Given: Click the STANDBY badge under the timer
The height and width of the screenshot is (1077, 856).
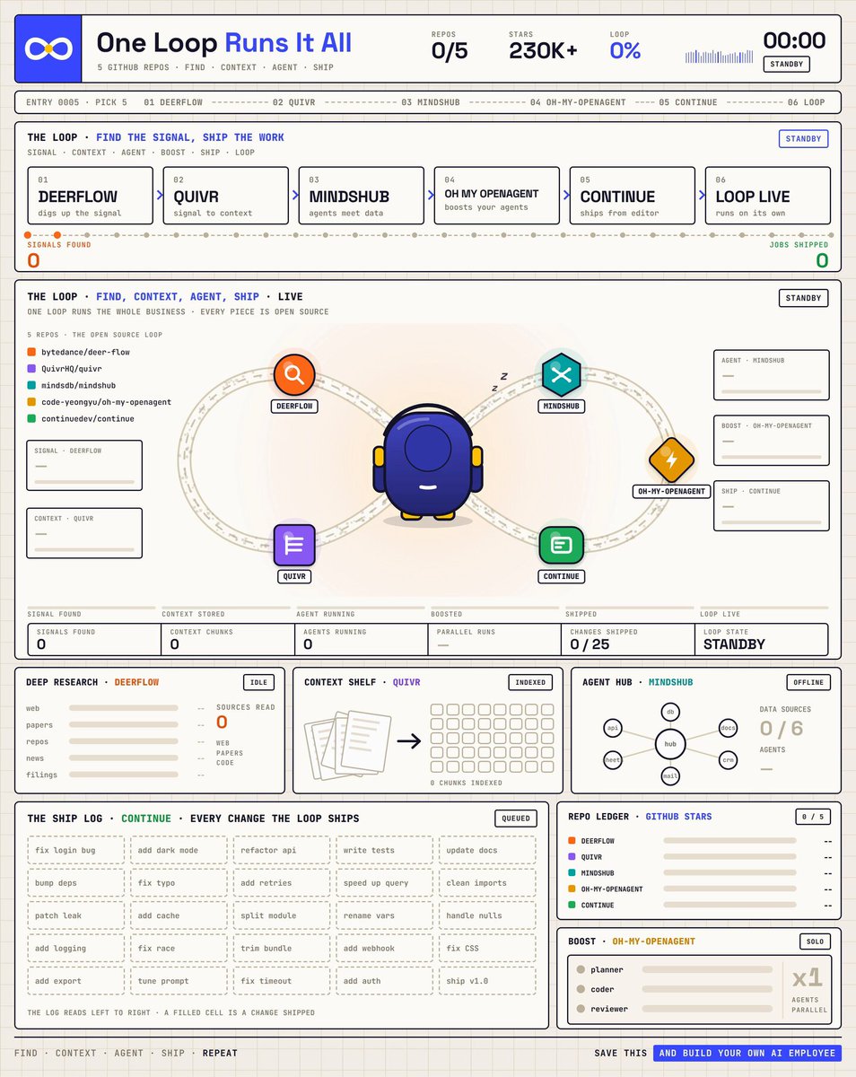Looking at the screenshot, I should point(787,65).
